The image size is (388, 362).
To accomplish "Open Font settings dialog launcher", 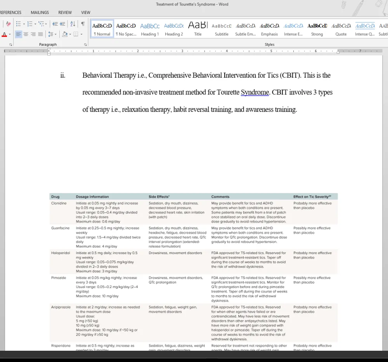I will click(x=10, y=45).
